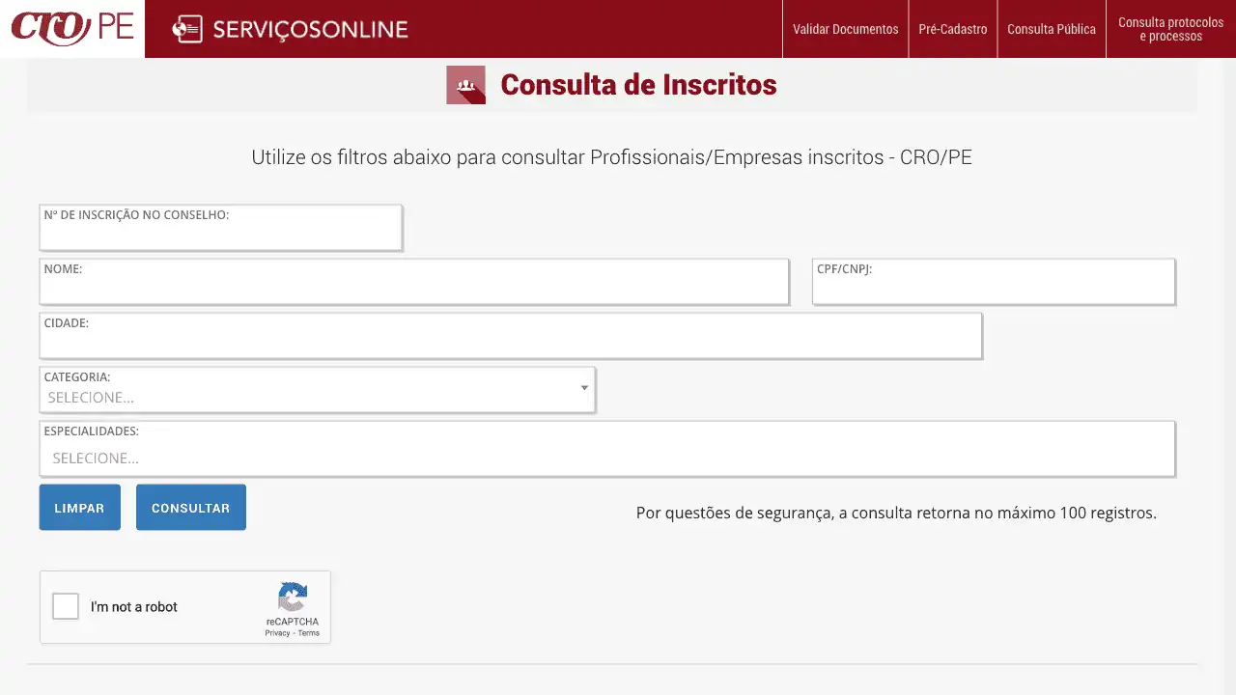Open the Categoria dropdown arrow
Viewport: 1236px width, 695px height.
click(584, 388)
